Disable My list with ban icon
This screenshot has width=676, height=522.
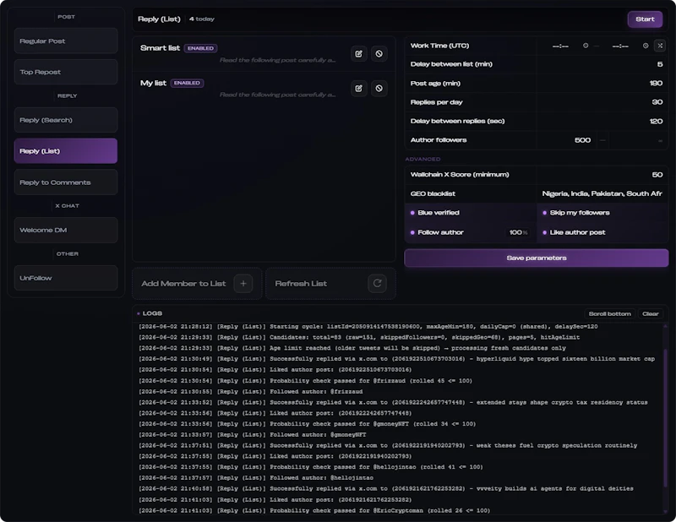click(379, 89)
